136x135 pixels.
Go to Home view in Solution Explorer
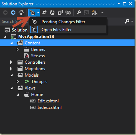[21, 13]
